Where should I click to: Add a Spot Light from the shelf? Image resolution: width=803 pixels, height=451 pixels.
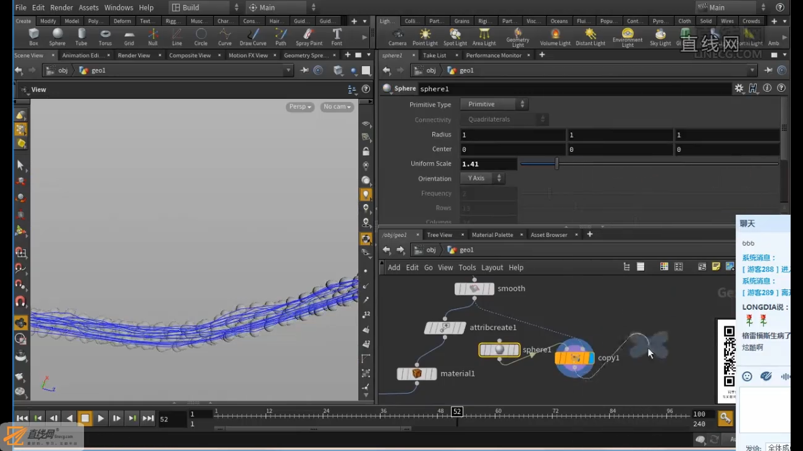(x=455, y=37)
